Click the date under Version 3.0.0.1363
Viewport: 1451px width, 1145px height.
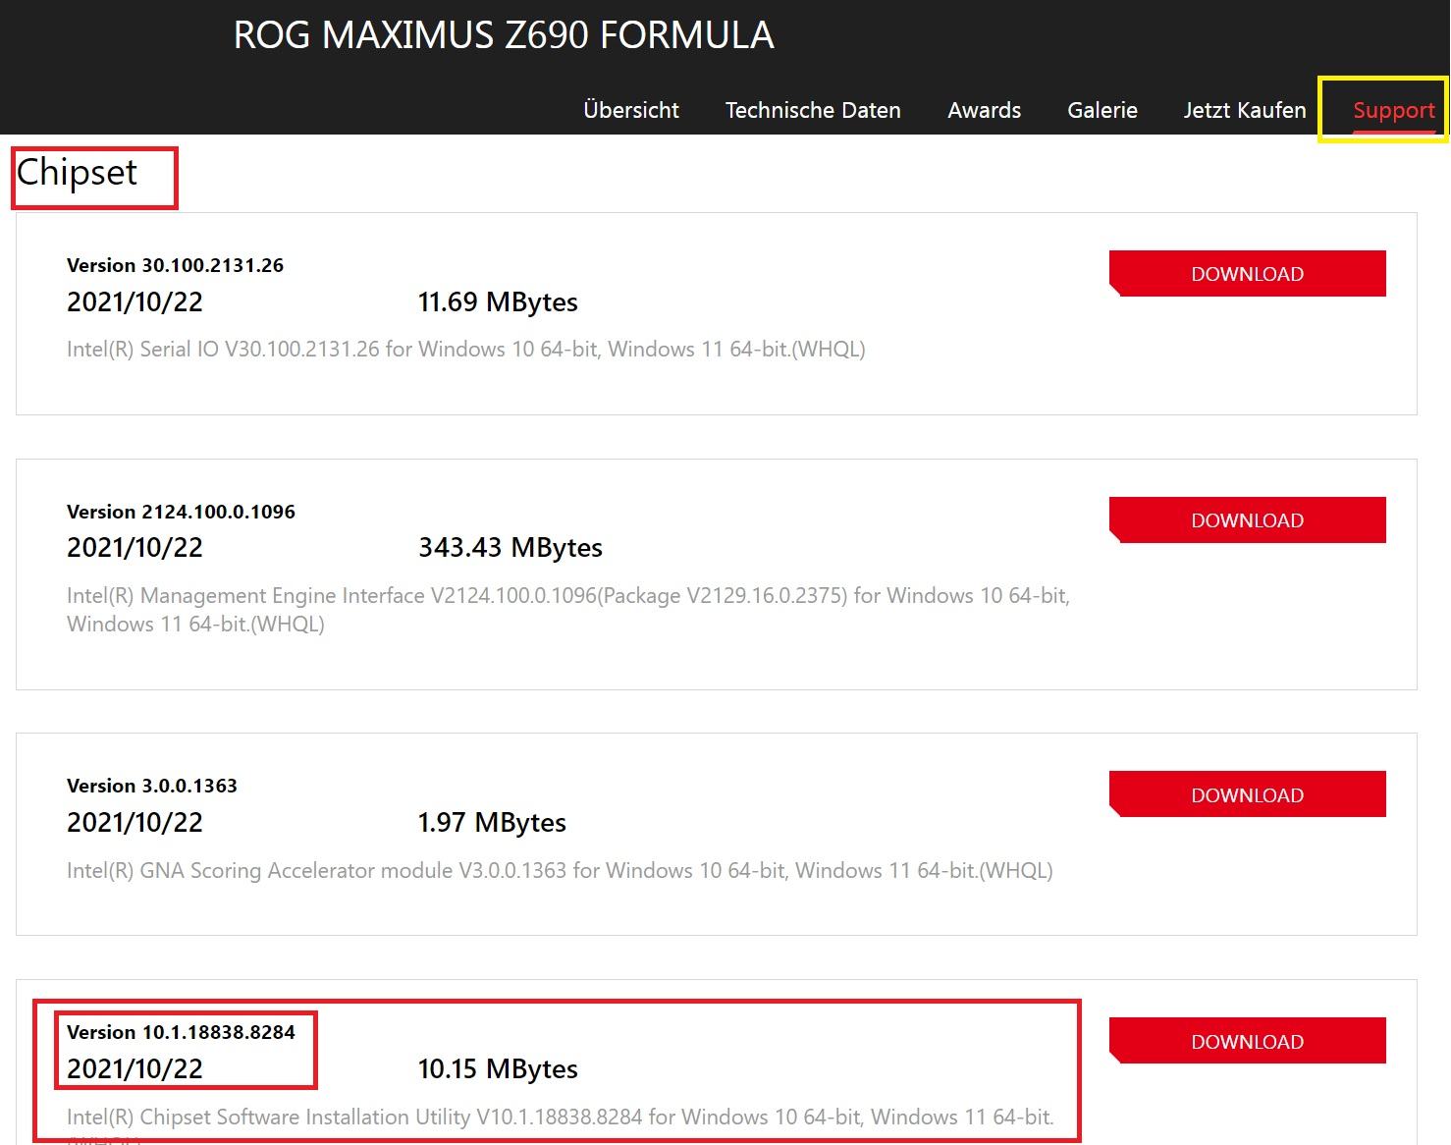coord(134,823)
